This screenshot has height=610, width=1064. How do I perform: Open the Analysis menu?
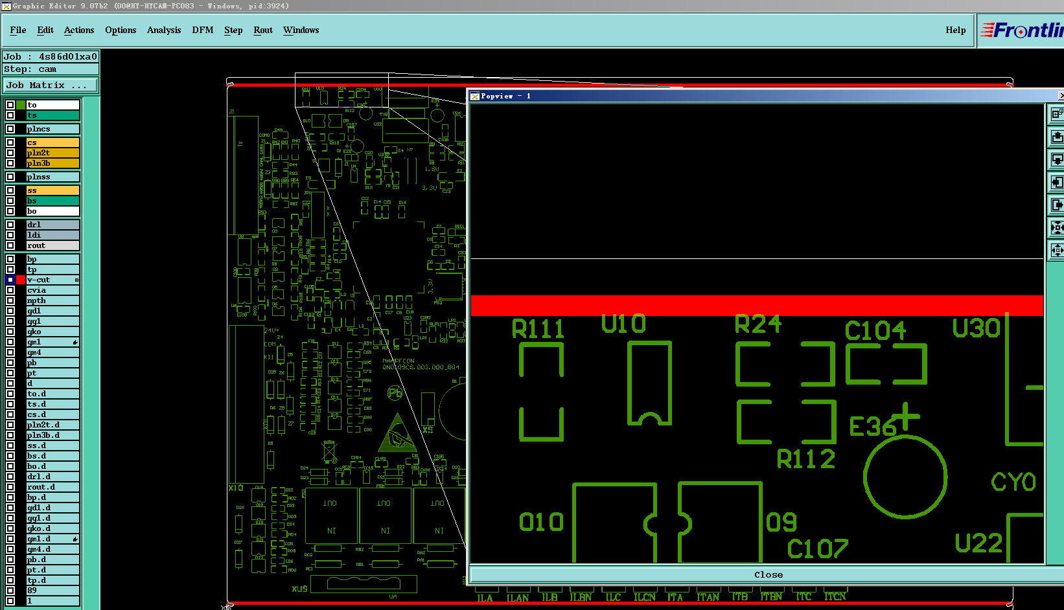[x=164, y=30]
